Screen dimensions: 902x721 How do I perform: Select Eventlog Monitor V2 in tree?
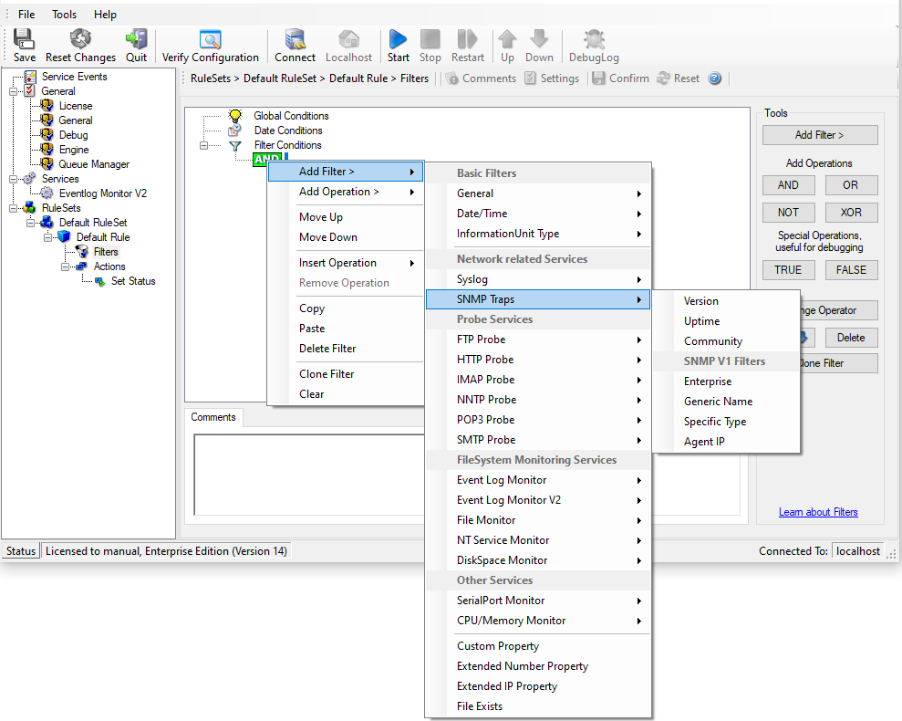point(102,193)
